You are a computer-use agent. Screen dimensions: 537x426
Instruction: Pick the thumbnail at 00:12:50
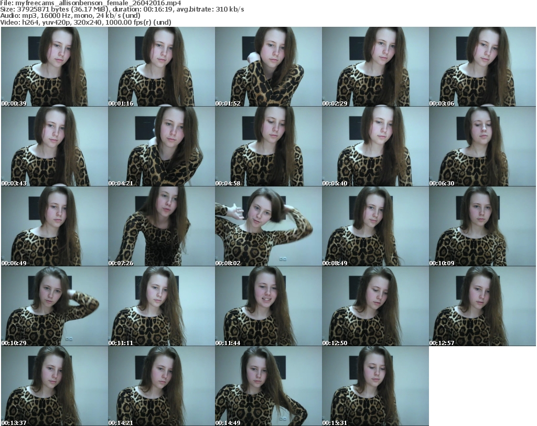(x=375, y=306)
